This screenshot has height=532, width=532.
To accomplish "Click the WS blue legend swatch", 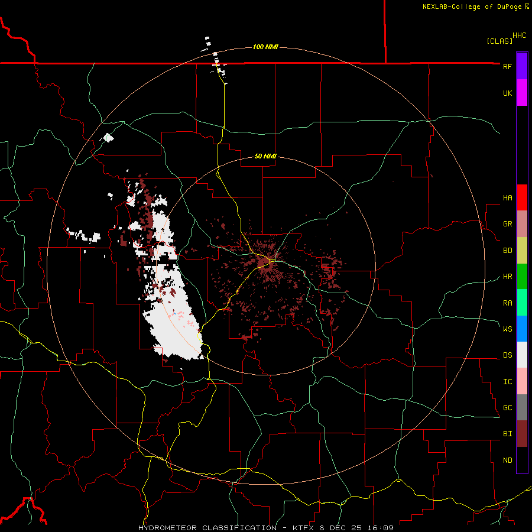I will [522, 329].
